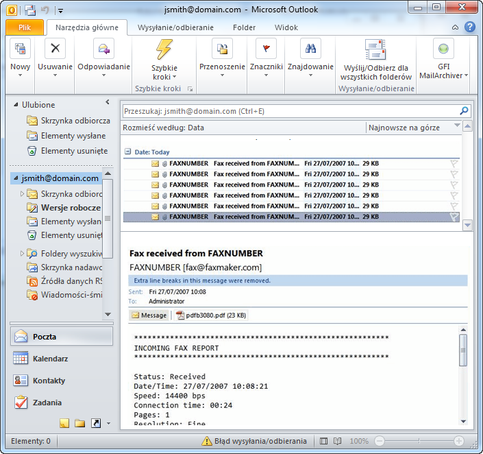
Task: Expand the Skrzynka odbiorcza folder under jsmith
Action: (x=22, y=193)
